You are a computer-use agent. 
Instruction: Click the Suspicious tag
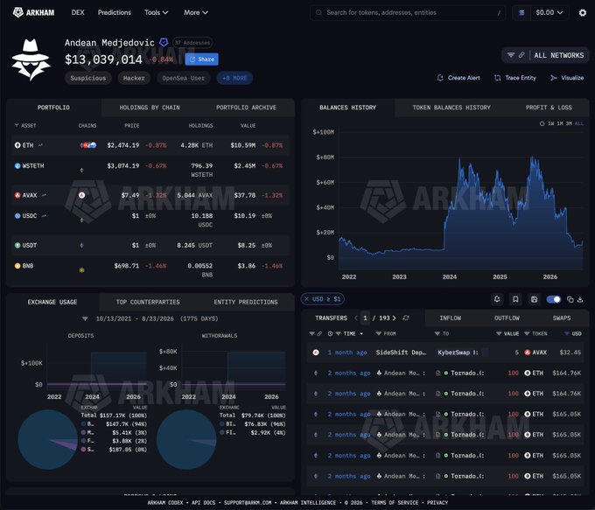(x=88, y=78)
